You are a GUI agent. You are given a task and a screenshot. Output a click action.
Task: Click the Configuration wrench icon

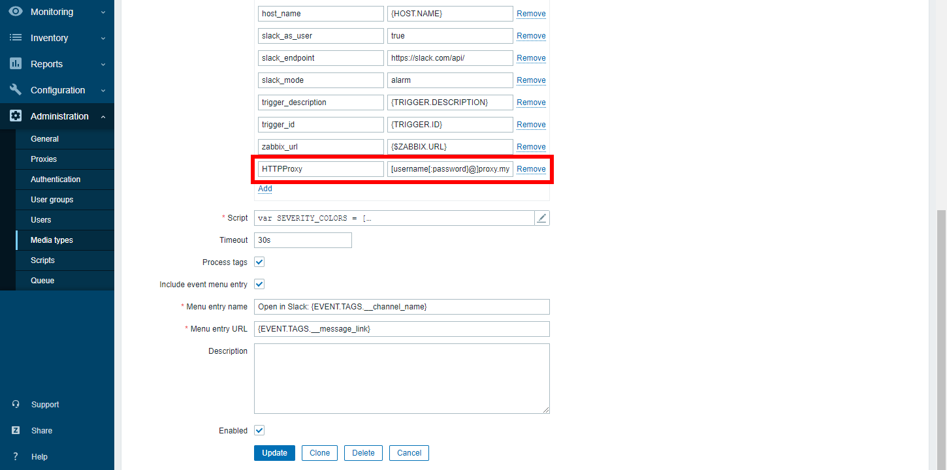(15, 89)
